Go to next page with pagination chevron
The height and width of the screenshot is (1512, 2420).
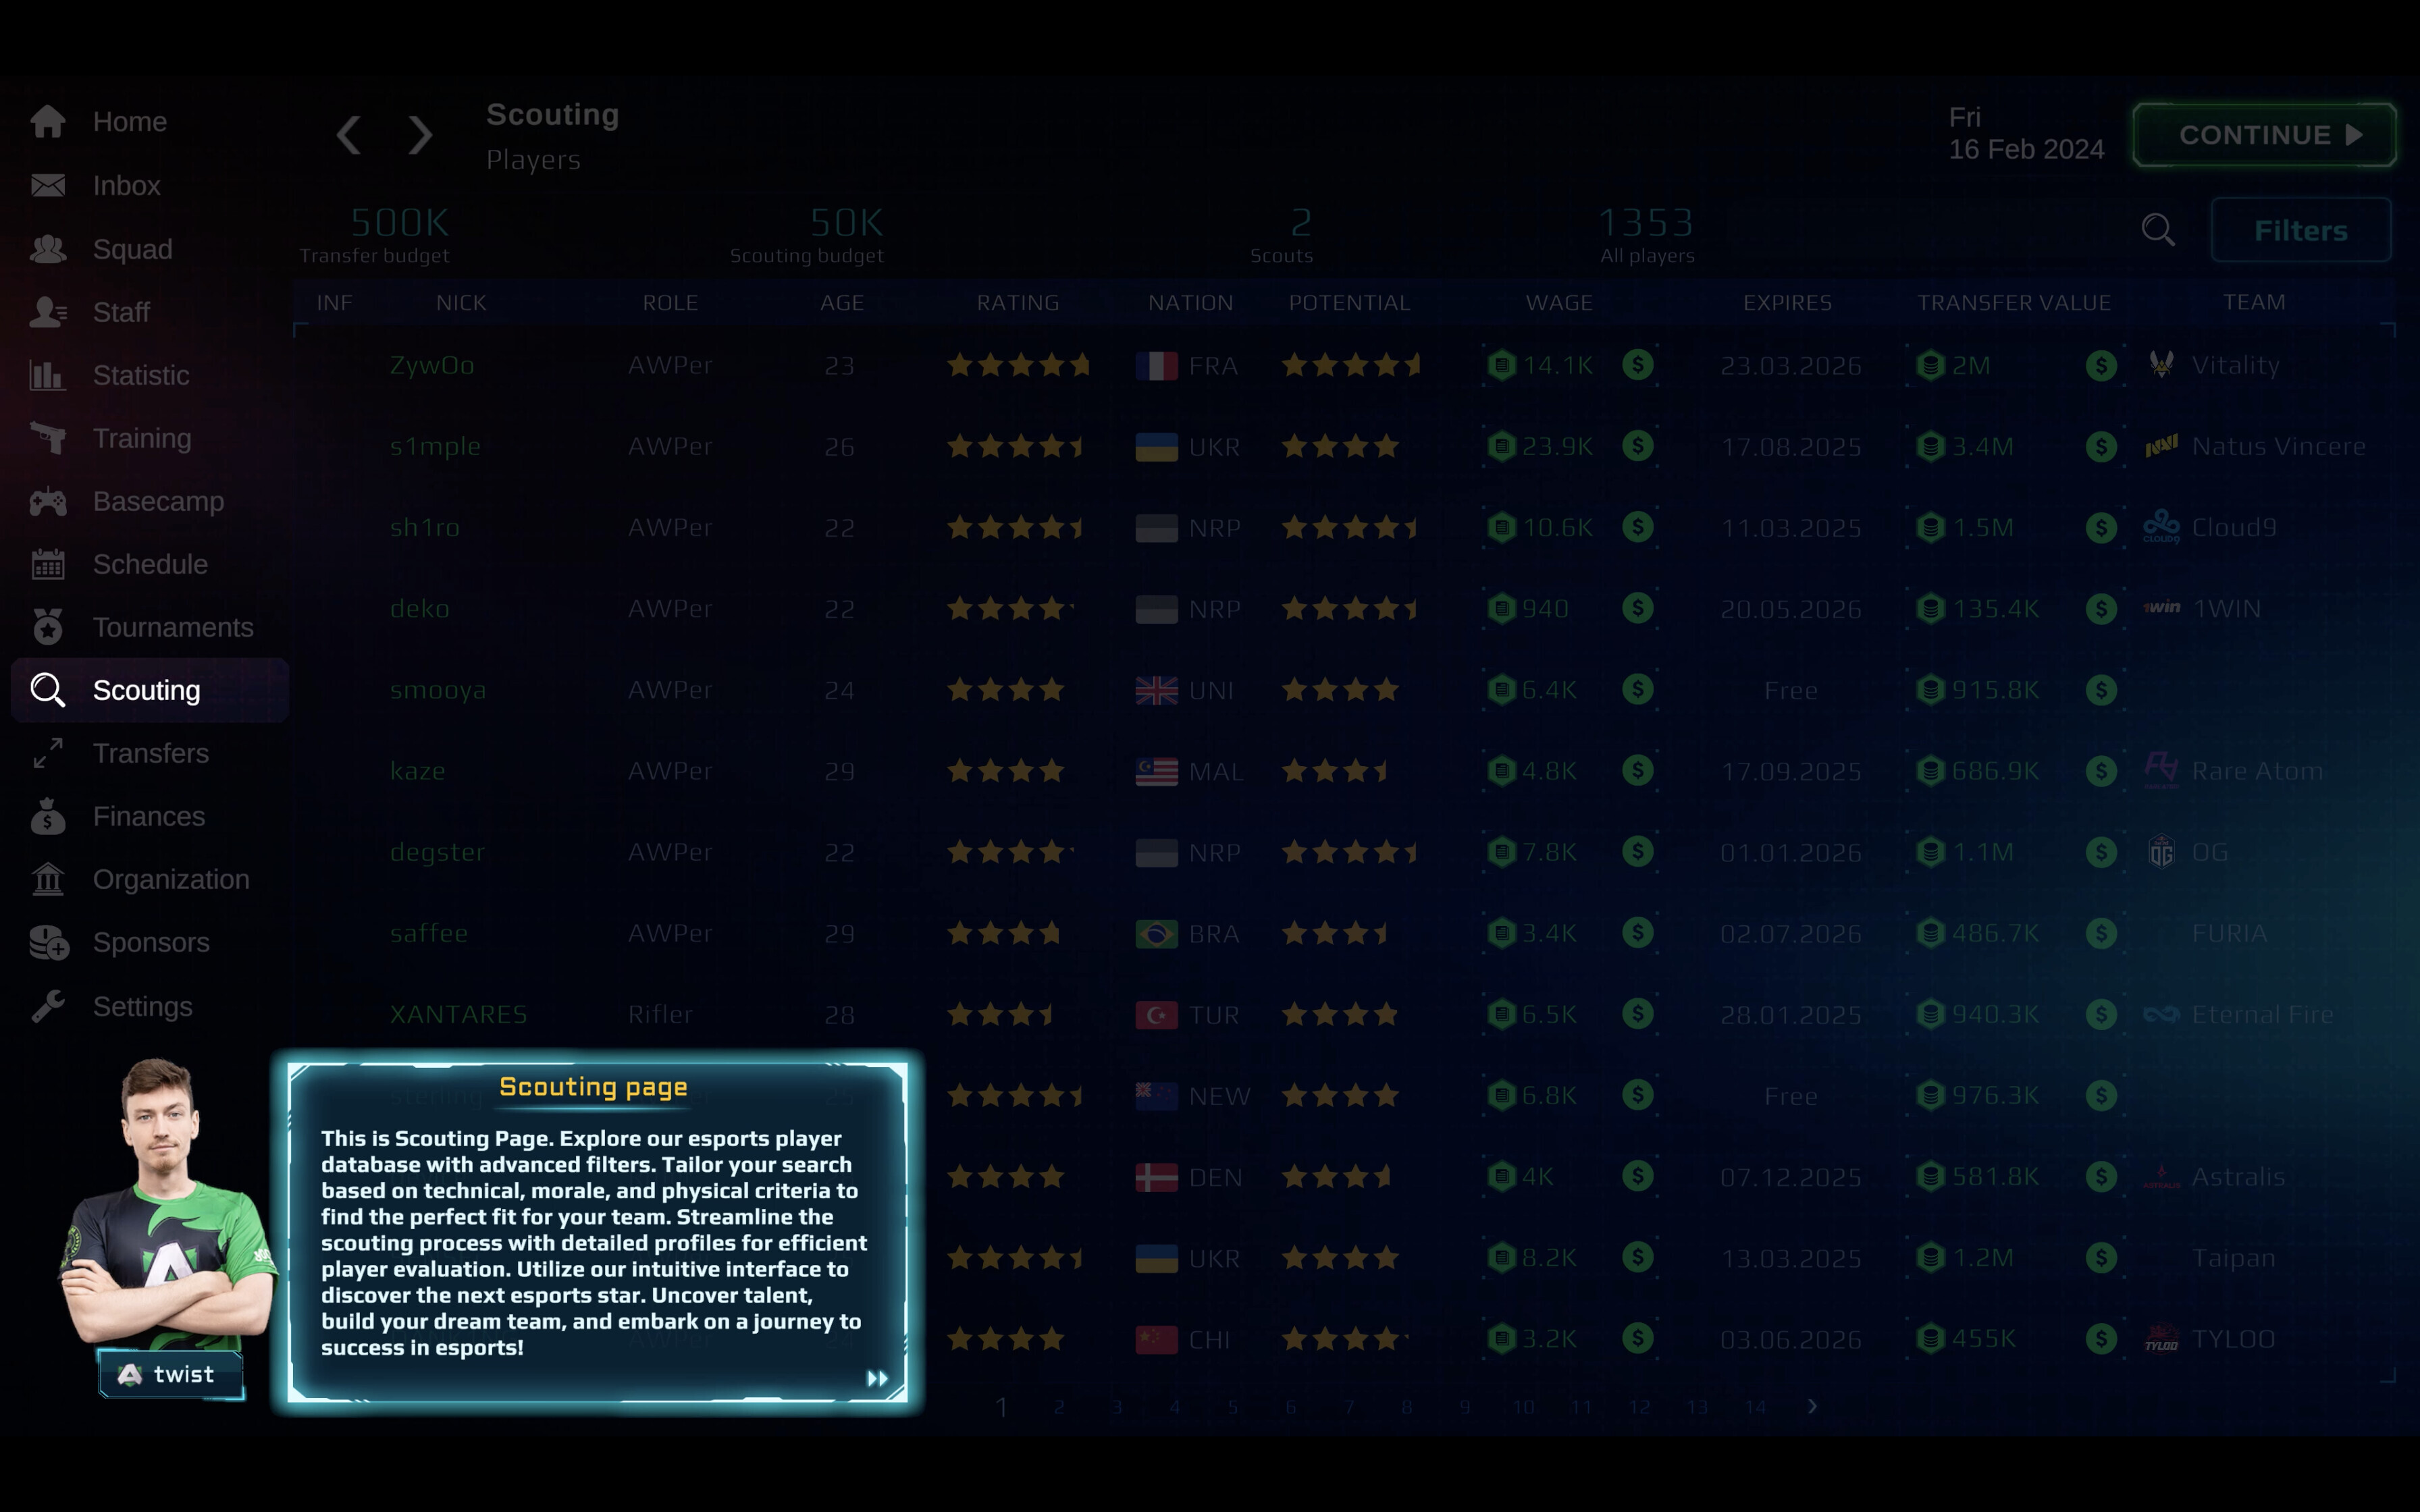[1812, 1406]
